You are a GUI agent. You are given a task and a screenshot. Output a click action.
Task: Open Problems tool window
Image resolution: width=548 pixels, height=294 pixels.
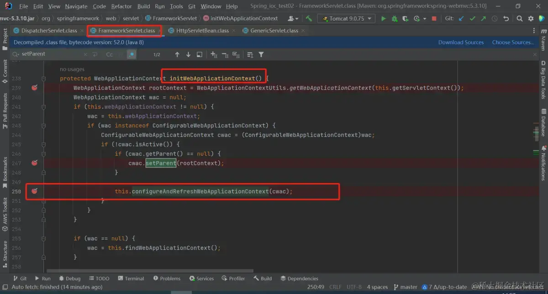[167, 278]
